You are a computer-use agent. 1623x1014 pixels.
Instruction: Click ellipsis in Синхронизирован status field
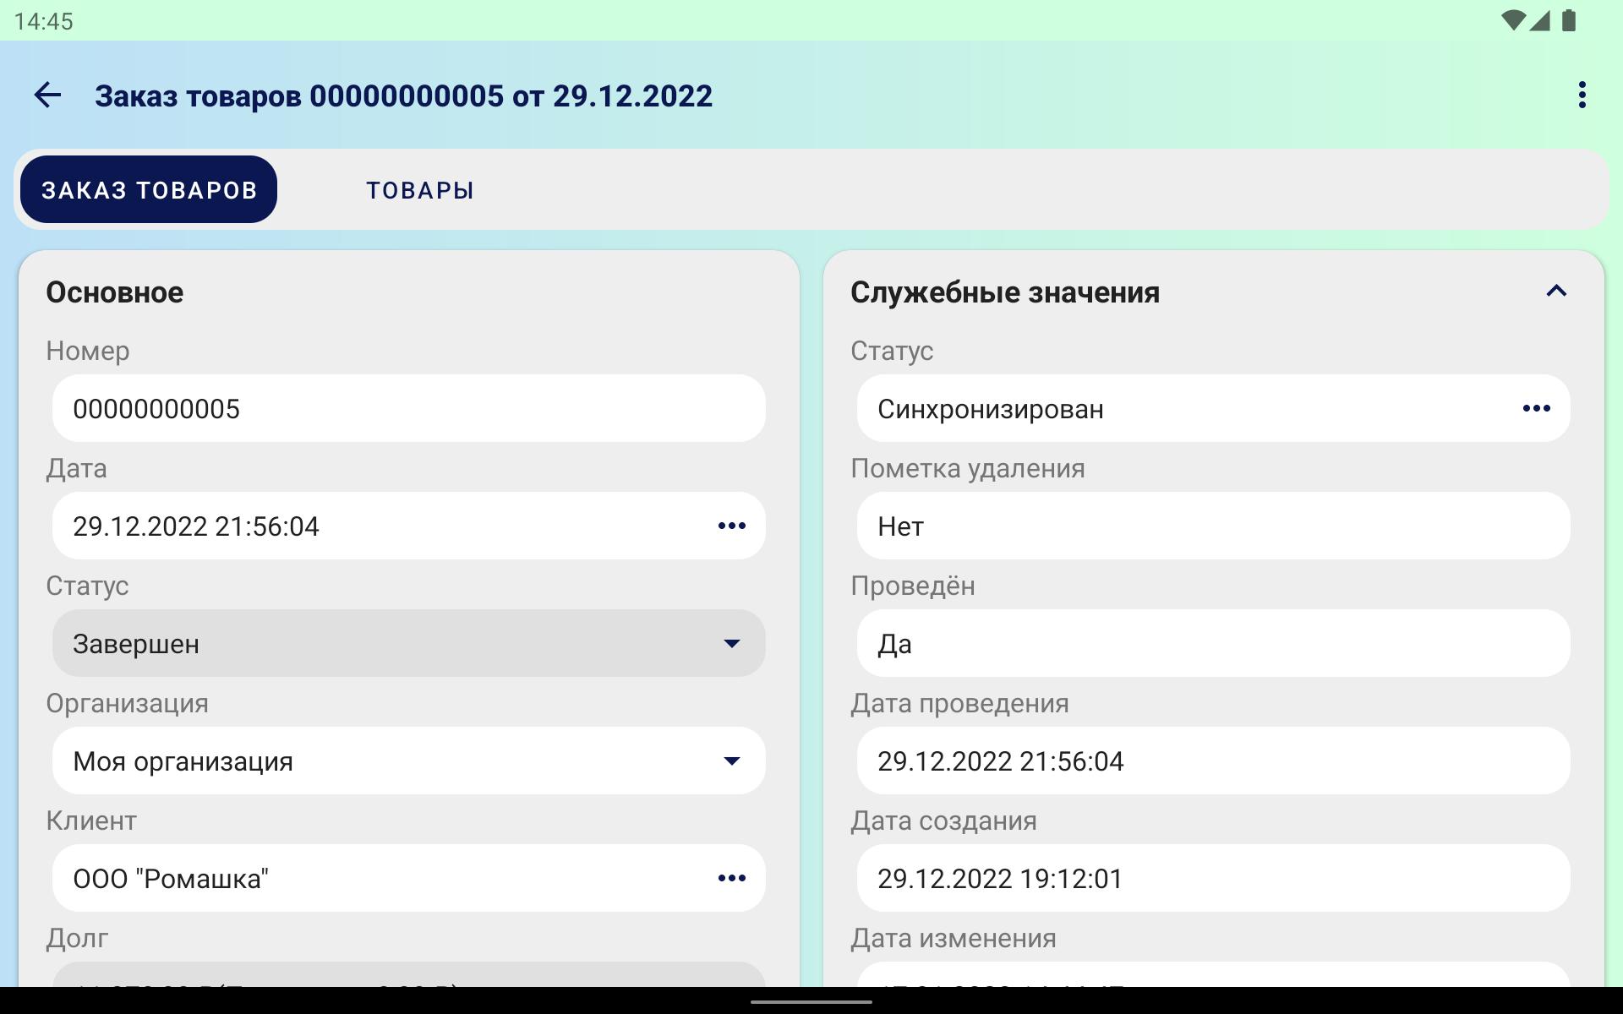(x=1536, y=408)
